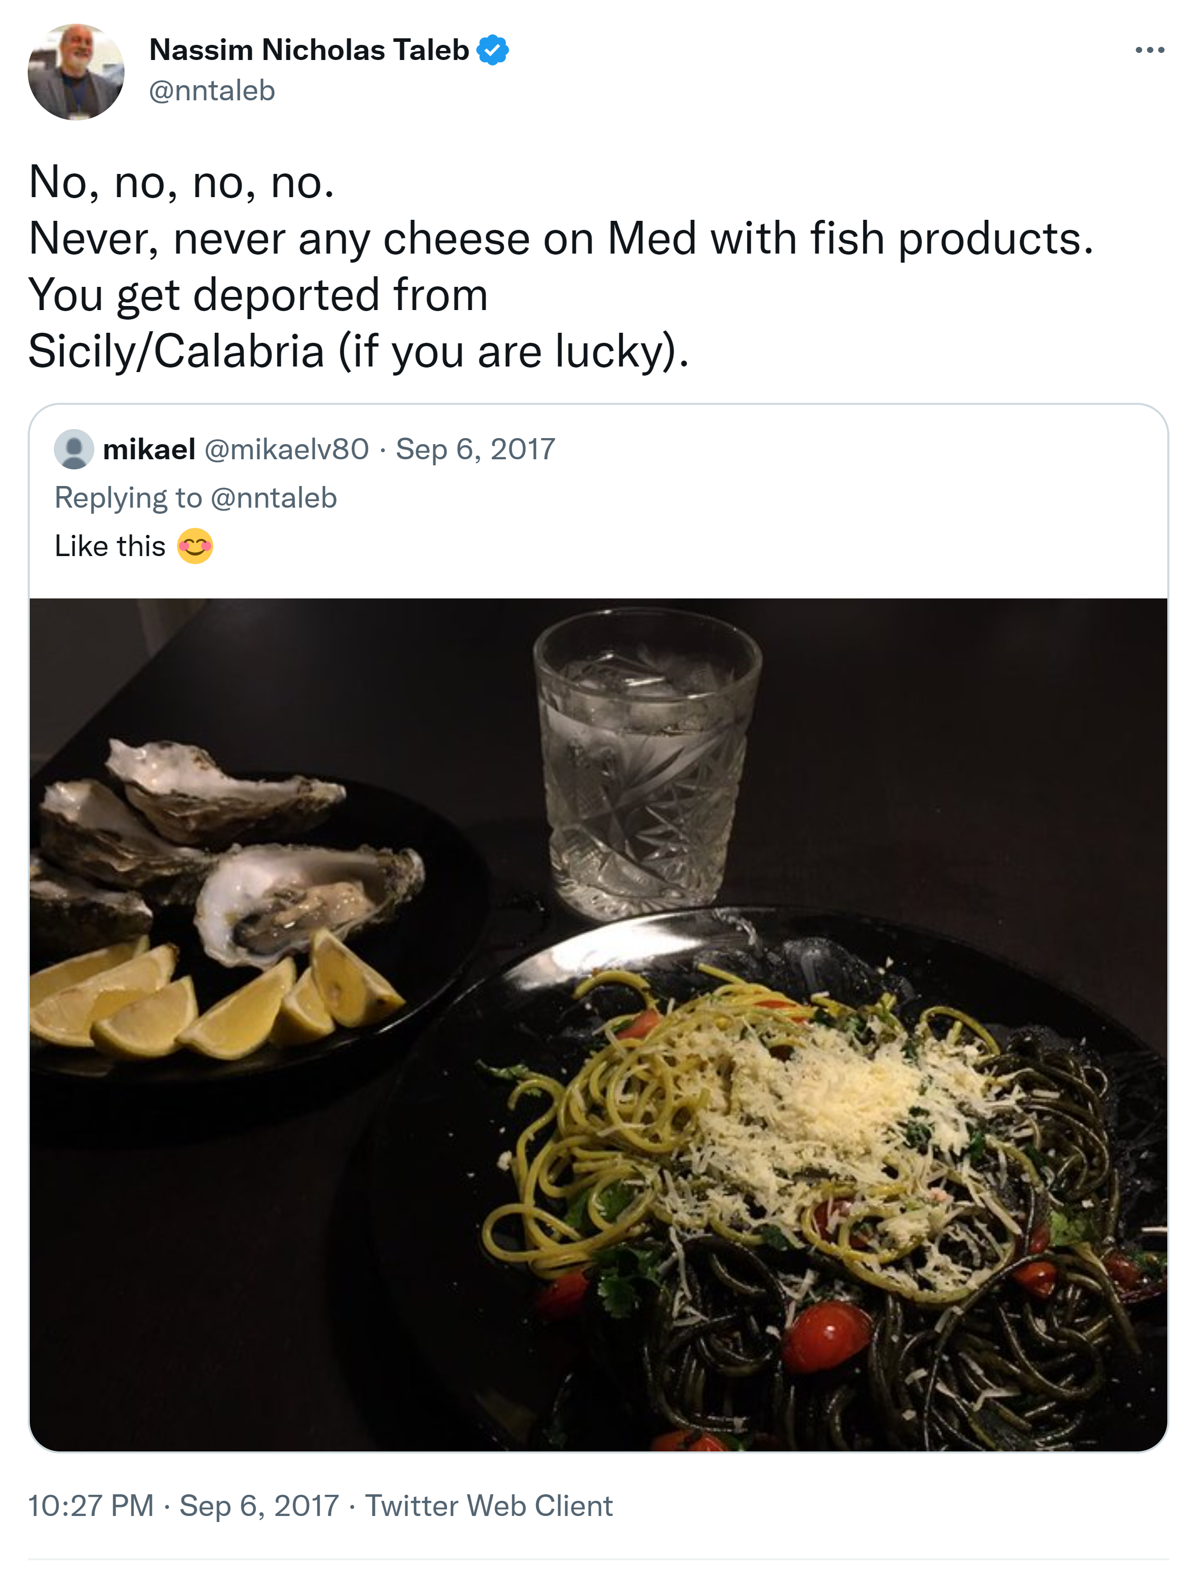Click the "Sicily/Calabria (if you are lucky)." line

click(358, 351)
